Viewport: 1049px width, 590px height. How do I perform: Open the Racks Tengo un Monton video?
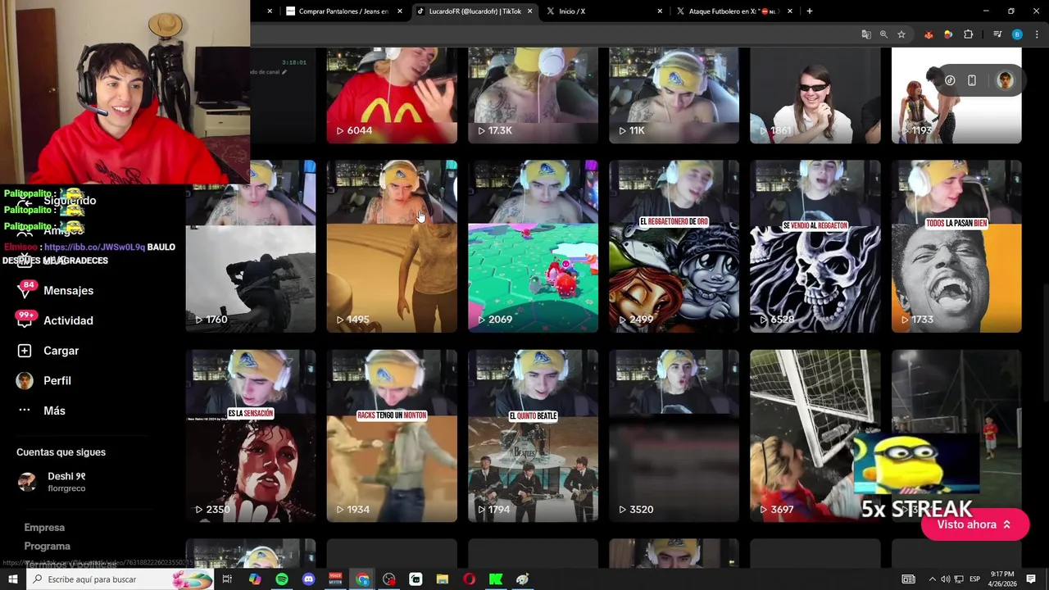point(392,436)
